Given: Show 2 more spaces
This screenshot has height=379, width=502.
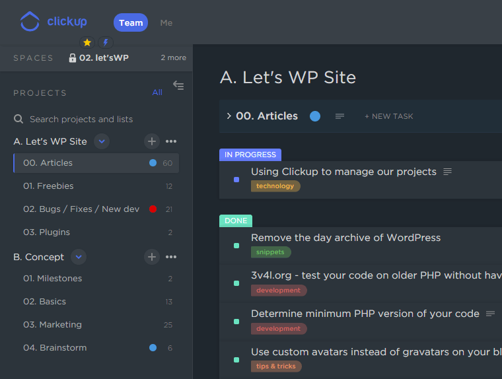Looking at the screenshot, I should (173, 57).
